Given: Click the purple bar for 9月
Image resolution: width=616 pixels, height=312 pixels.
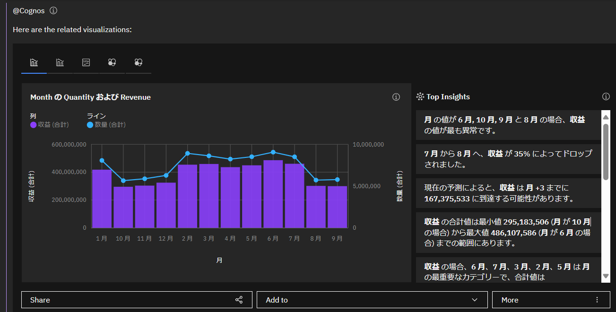Looking at the screenshot, I should (x=337, y=207).
